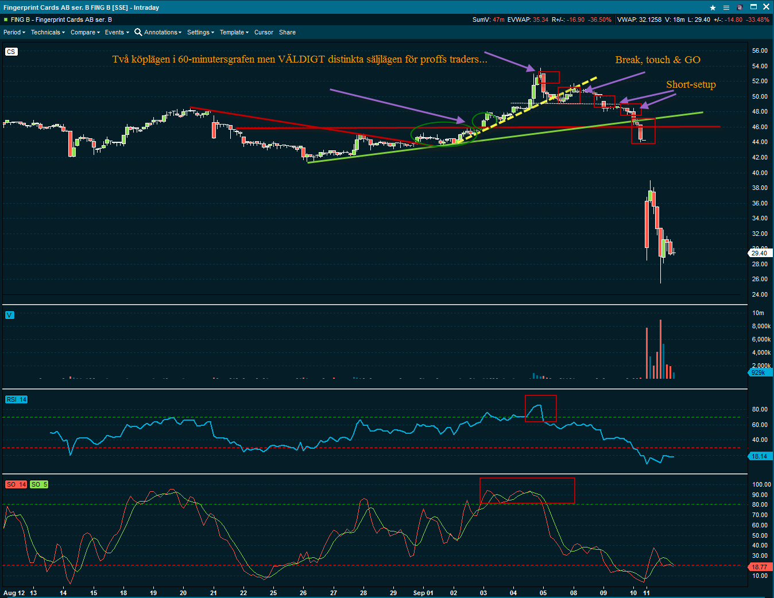Click the link group 2 icon
Image resolution: width=774 pixels, height=598 pixels.
(740, 7)
